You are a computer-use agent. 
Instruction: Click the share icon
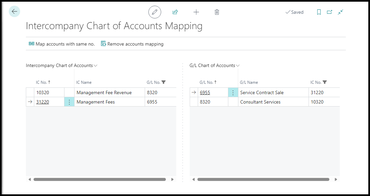[175, 12]
